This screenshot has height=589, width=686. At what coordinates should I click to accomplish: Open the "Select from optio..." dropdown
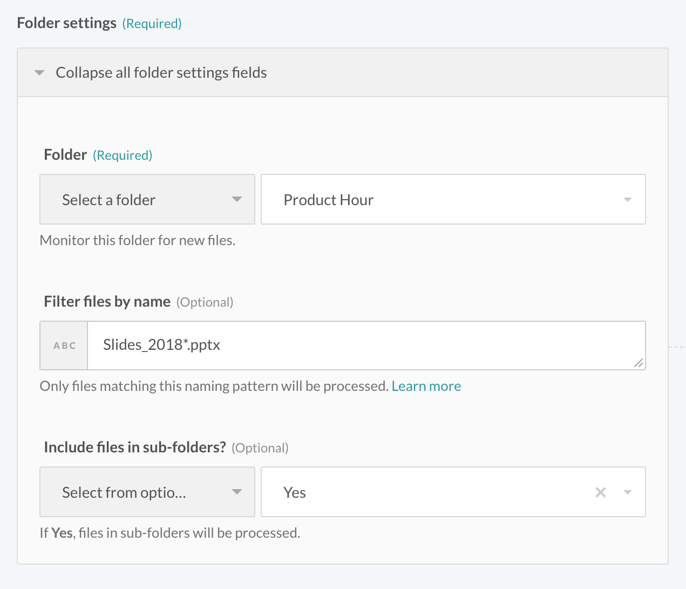click(x=147, y=492)
